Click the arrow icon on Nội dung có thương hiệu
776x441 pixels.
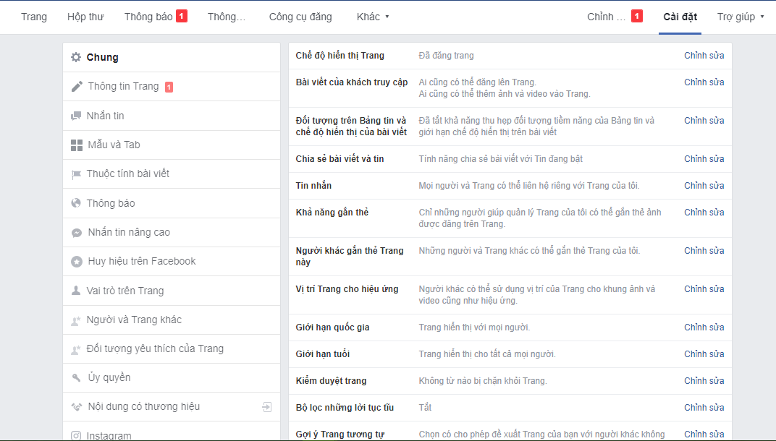266,406
